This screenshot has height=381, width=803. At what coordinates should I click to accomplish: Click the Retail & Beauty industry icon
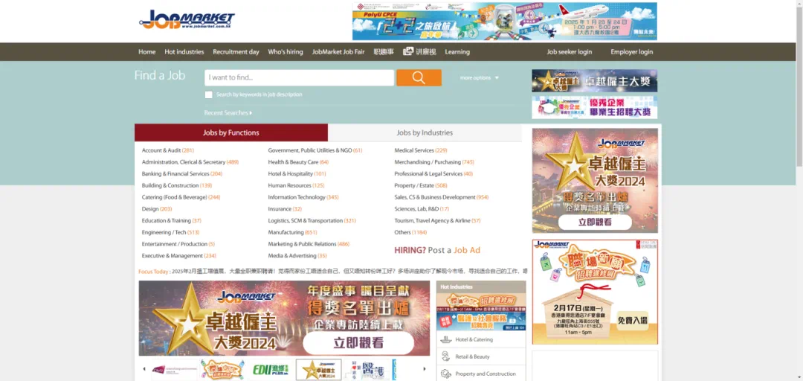coord(446,356)
